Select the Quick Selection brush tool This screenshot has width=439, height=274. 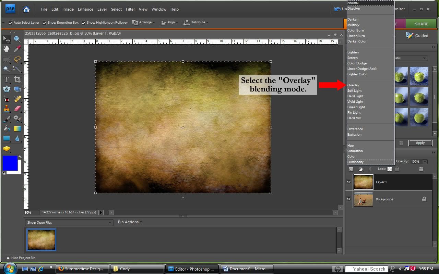17,69
